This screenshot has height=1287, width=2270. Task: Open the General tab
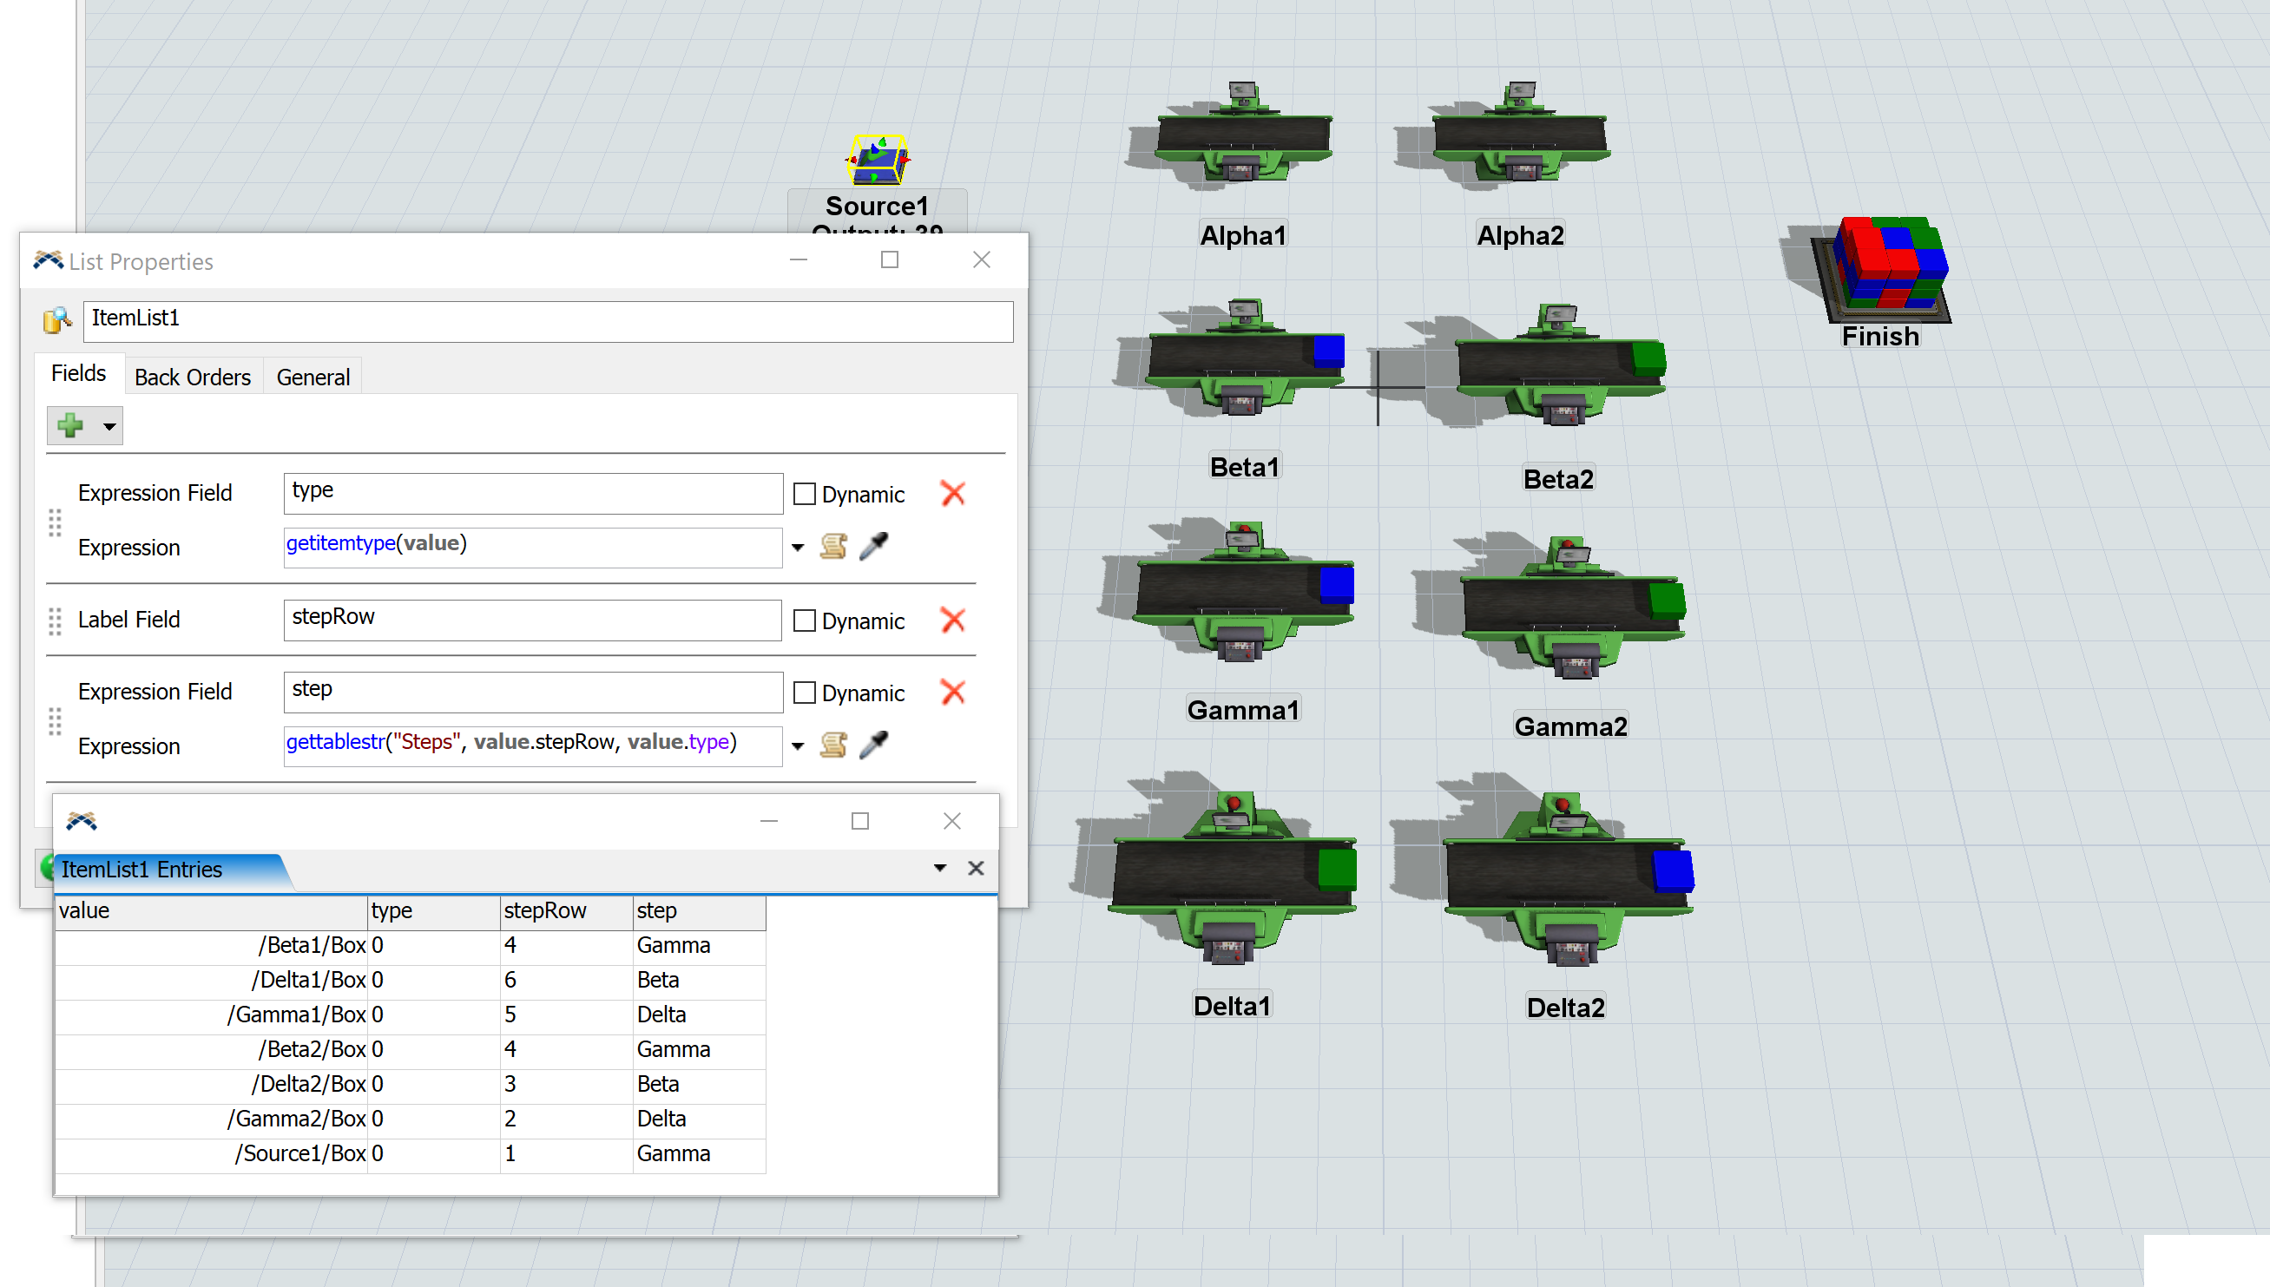[313, 378]
